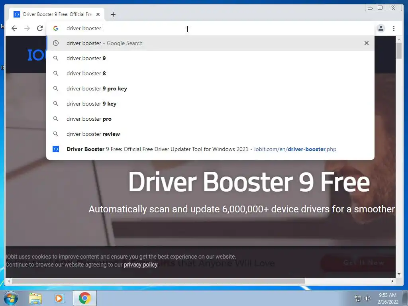
Task: Click search icon beside 'driver booster review'
Action: click(x=56, y=134)
